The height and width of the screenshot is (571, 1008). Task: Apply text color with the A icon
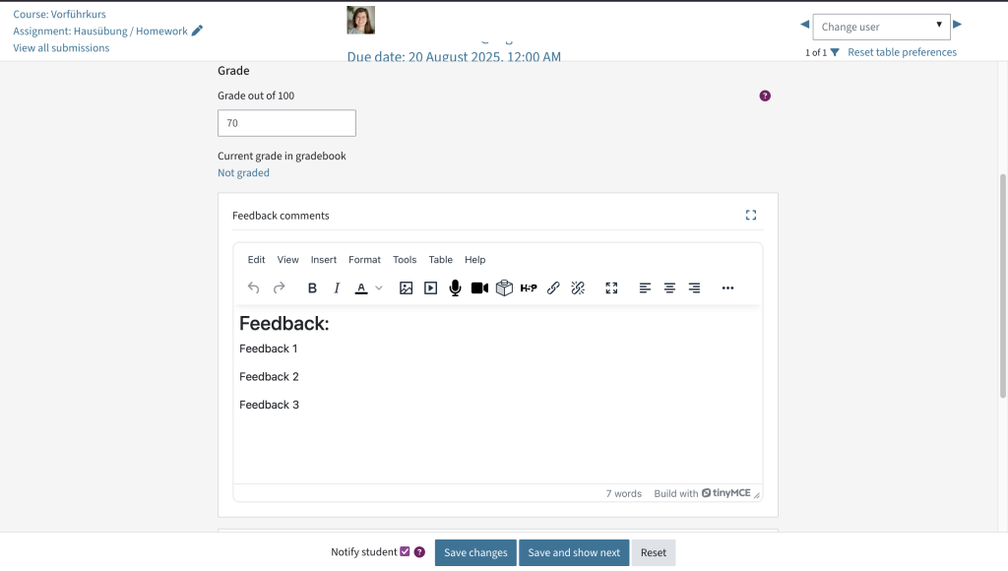pyautogui.click(x=361, y=288)
